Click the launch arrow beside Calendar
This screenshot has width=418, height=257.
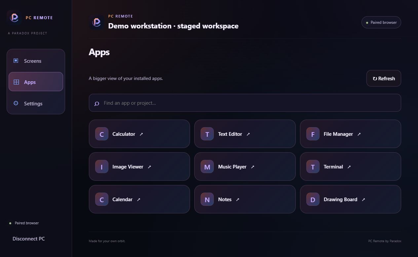[139, 200]
